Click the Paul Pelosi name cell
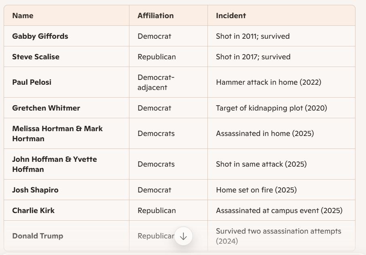Screen dimensions: 366x255 click(x=32, y=82)
